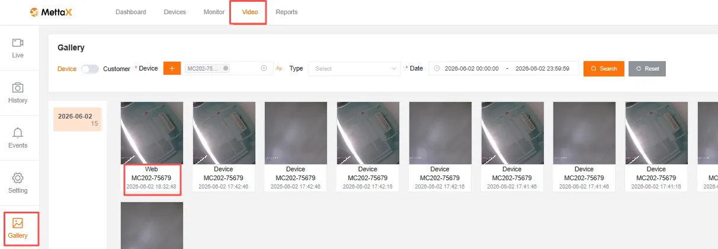Open the Gallery sidebar section
718x249 pixels.
click(18, 228)
